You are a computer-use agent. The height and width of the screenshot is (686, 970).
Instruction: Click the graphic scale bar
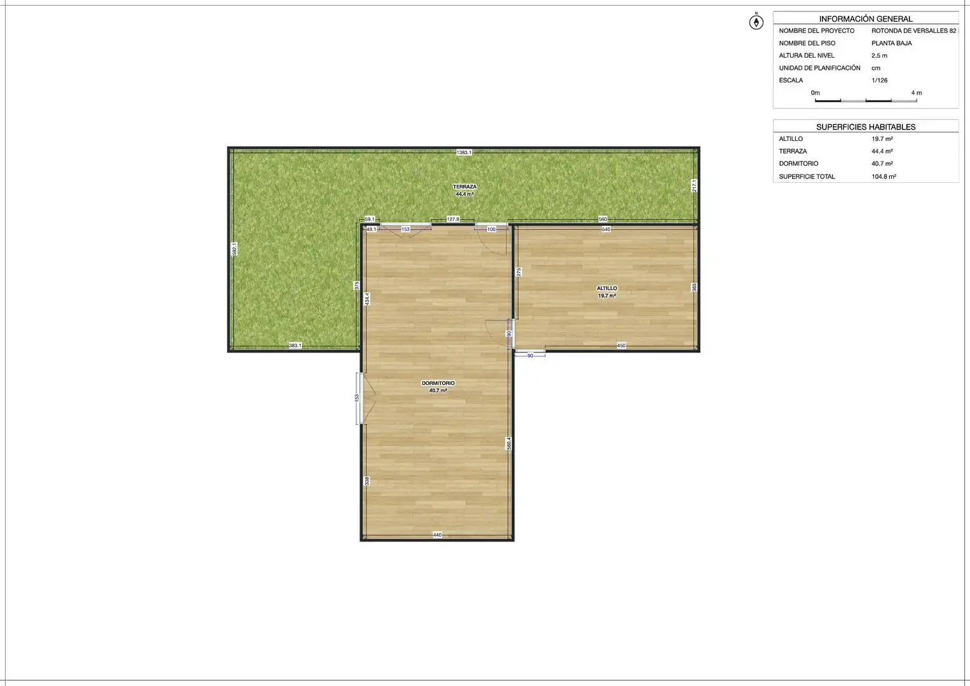pyautogui.click(x=866, y=100)
